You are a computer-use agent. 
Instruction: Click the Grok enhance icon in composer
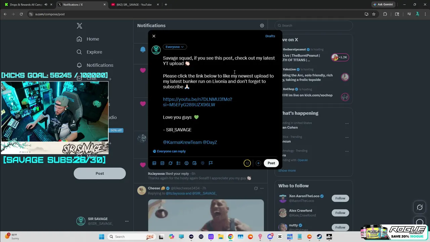coord(170,163)
